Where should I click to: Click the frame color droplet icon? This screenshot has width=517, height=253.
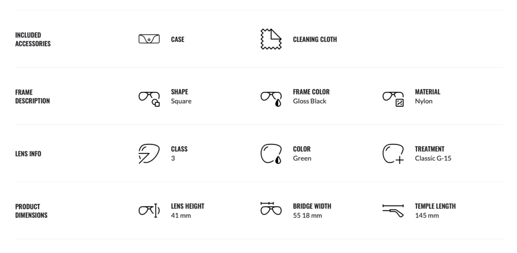(271, 99)
